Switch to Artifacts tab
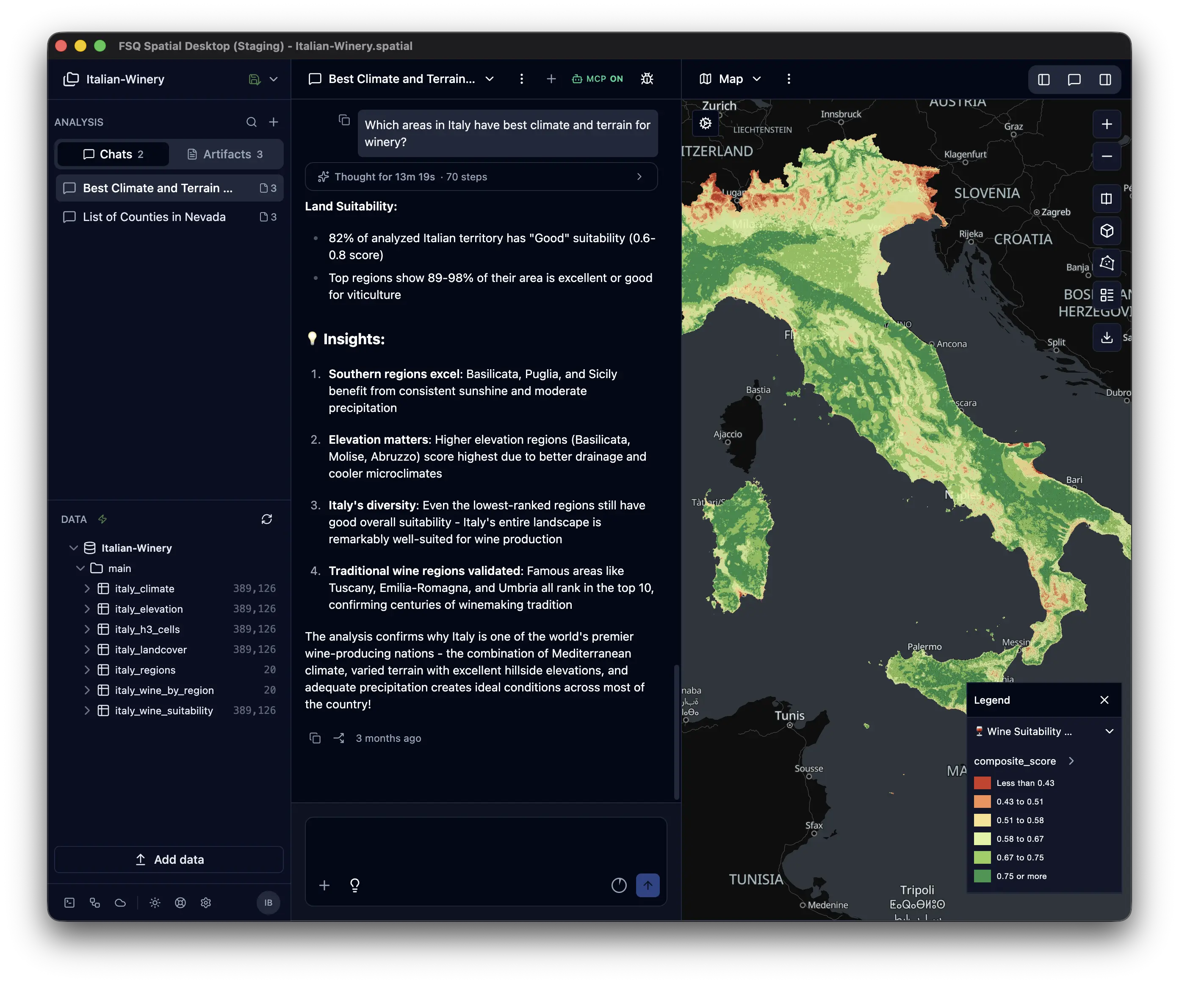Screen dimensions: 1179x984 pyautogui.click(x=224, y=154)
